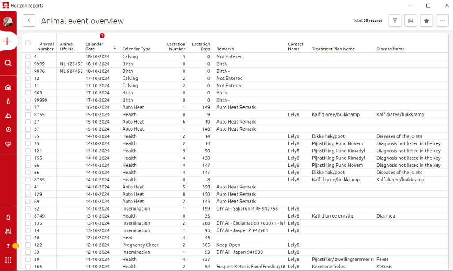The height and width of the screenshot is (271, 453).
Task: Click Kexxtone bolus treatment plan
Action: (x=328, y=267)
